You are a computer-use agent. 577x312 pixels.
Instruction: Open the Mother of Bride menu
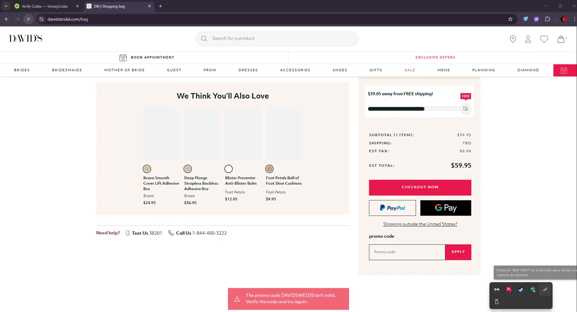click(125, 70)
